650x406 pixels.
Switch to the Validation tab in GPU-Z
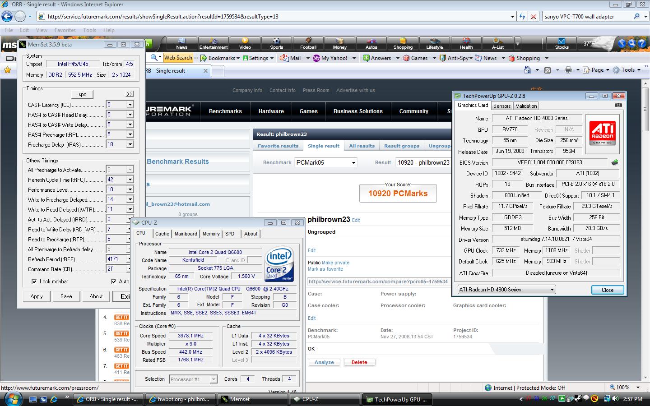[526, 106]
